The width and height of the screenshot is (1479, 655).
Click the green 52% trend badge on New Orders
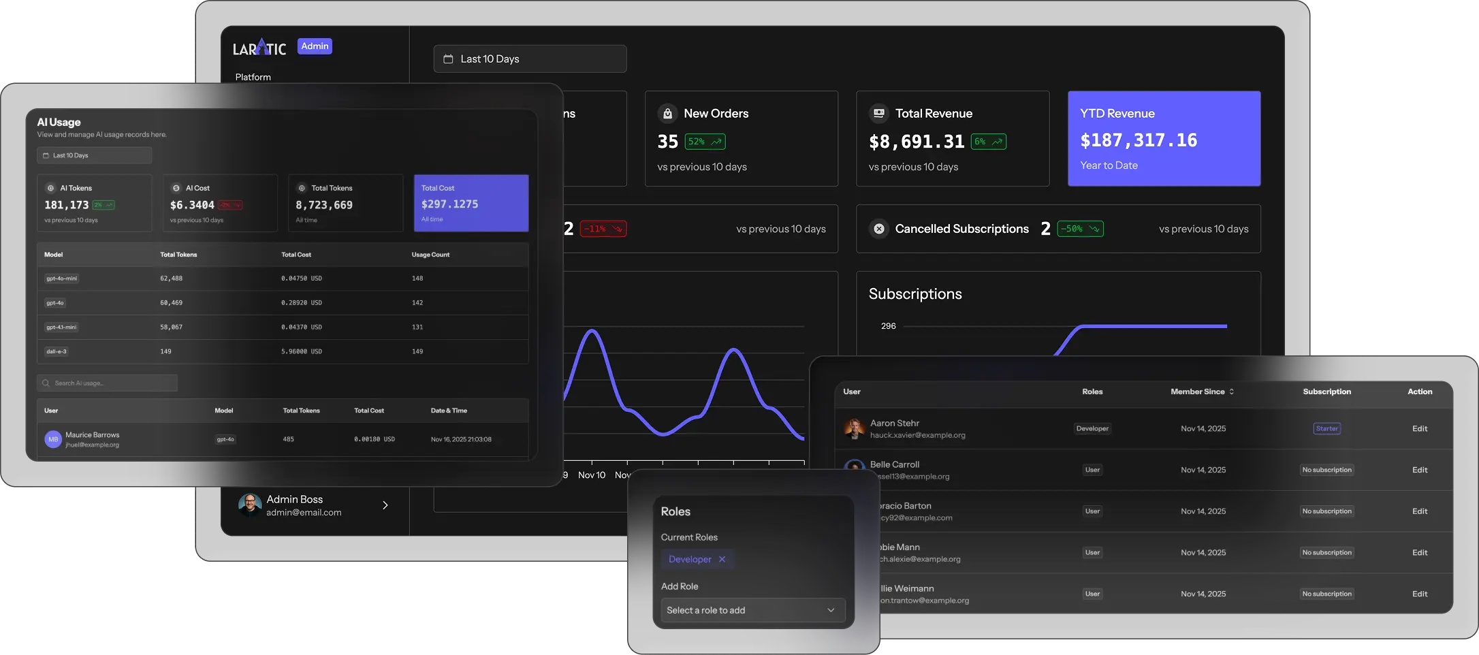coord(705,142)
